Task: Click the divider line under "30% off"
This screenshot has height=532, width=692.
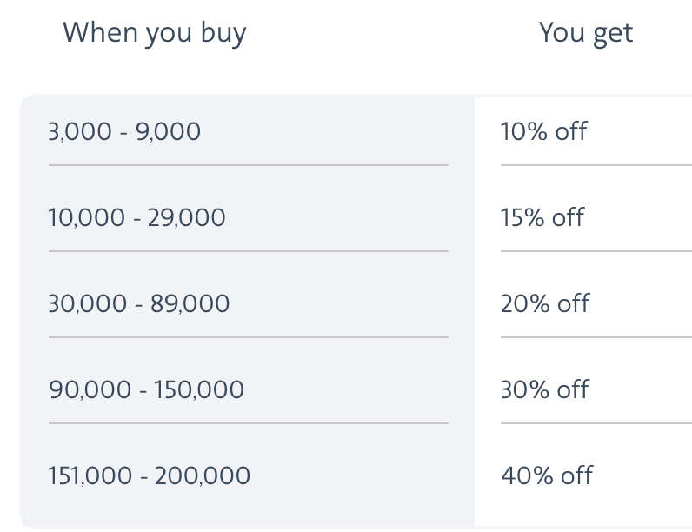Action: (x=596, y=423)
